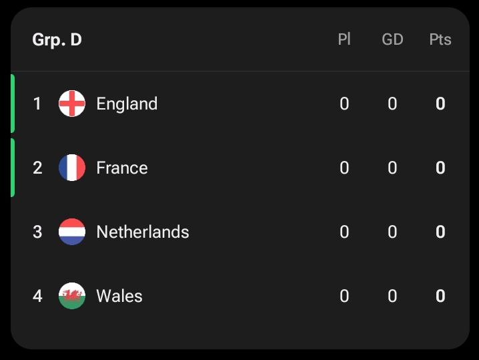Viewport: 479px width, 360px height.
Task: Click the GD column header
Action: point(392,39)
